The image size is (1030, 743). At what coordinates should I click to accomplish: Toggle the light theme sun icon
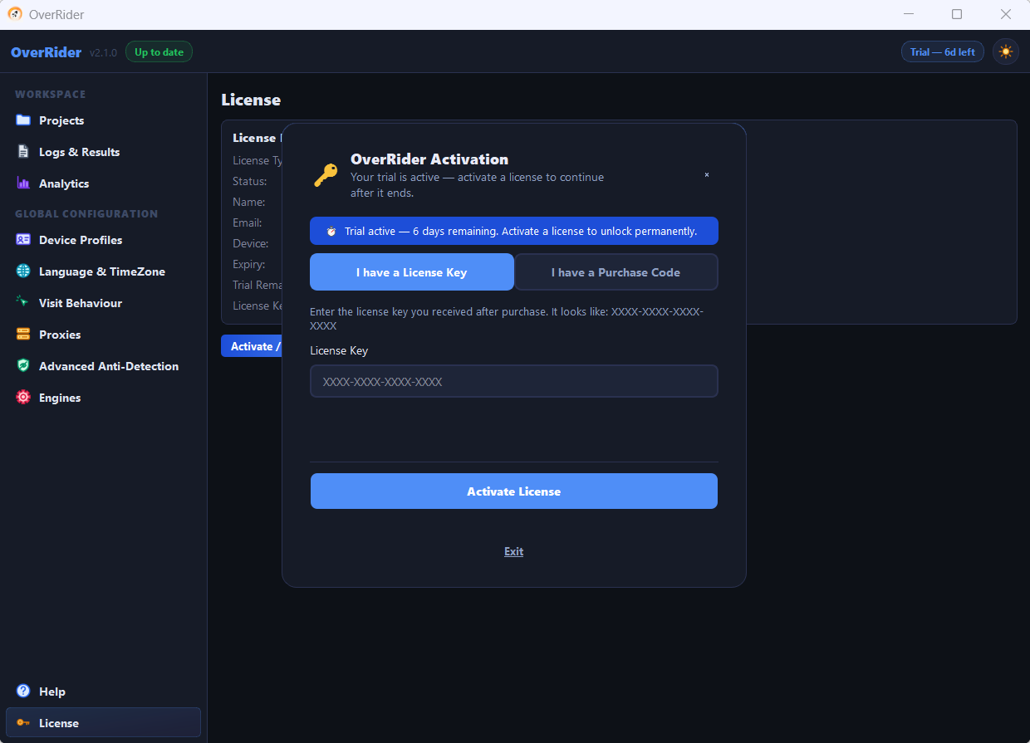1006,51
